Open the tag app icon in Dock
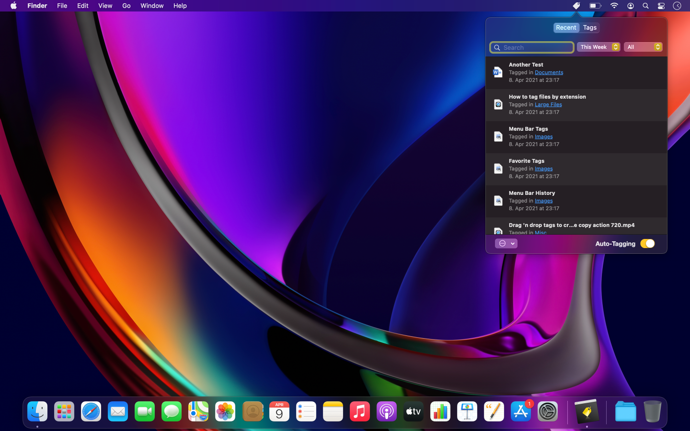The image size is (690, 431). point(586,411)
